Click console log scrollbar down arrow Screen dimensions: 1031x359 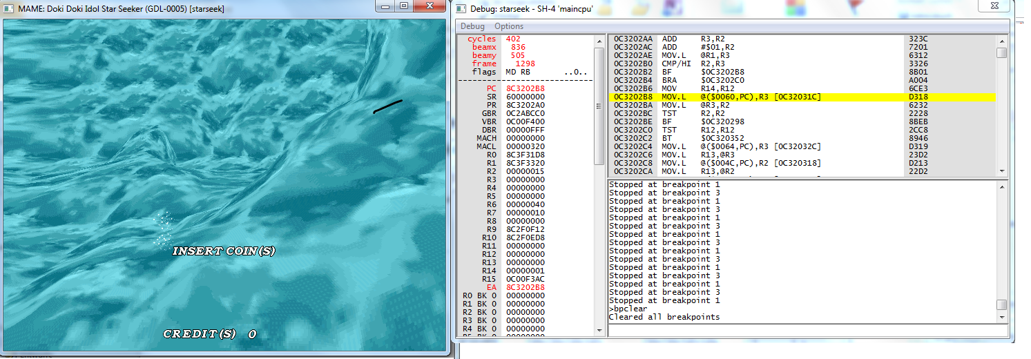[1001, 317]
